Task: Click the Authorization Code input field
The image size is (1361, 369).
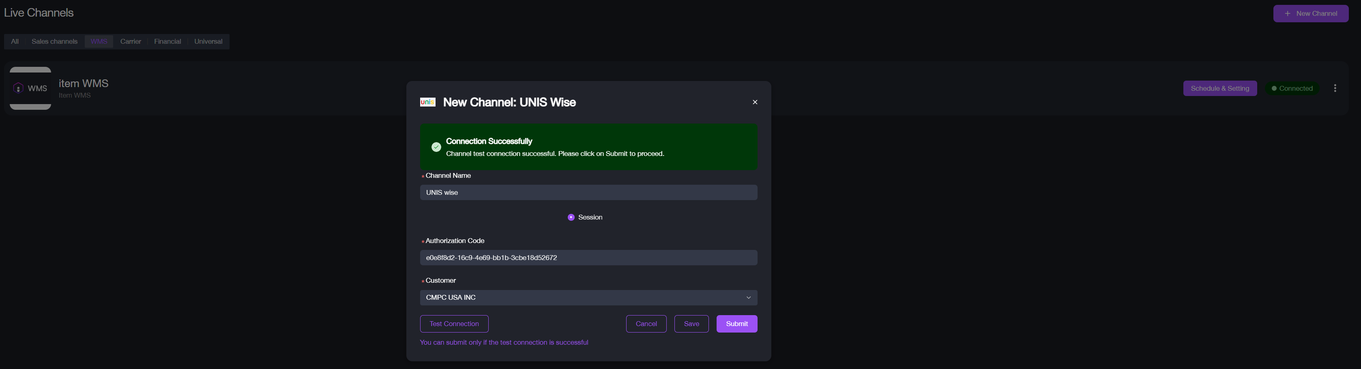Action: point(588,258)
